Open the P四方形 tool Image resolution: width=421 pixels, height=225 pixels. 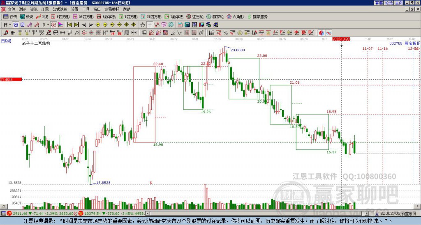coord(60,16)
